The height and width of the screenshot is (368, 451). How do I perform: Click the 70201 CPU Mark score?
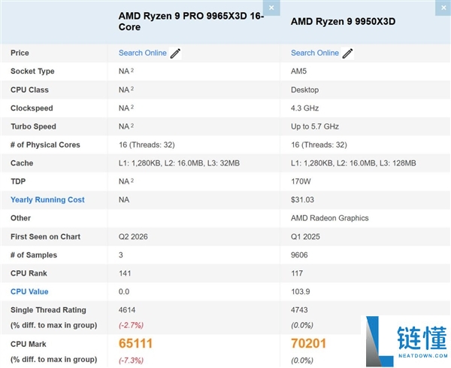(x=308, y=343)
